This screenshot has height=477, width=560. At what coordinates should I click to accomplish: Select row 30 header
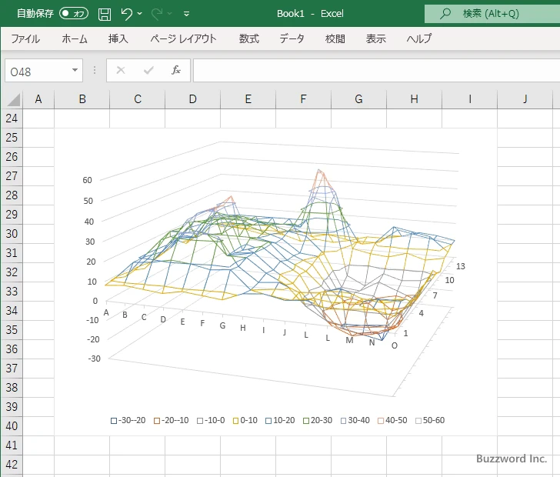click(12, 234)
